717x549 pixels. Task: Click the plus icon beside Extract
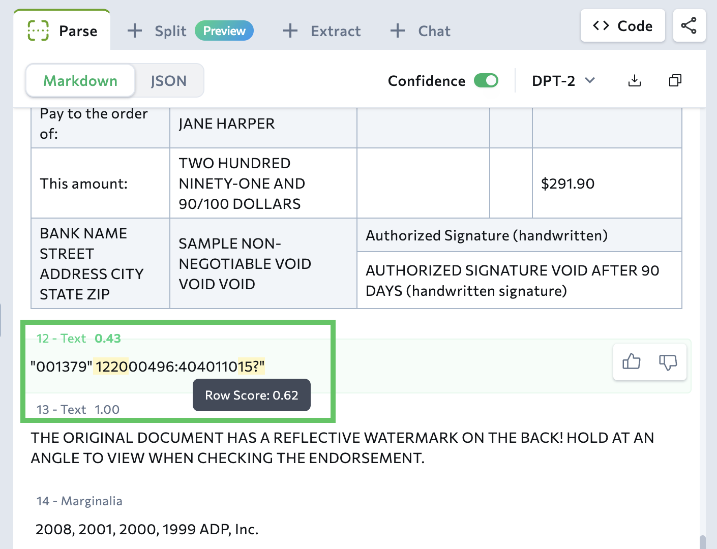point(290,30)
